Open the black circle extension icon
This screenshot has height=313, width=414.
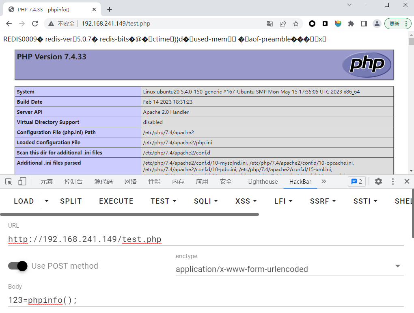pyautogui.click(x=312, y=24)
